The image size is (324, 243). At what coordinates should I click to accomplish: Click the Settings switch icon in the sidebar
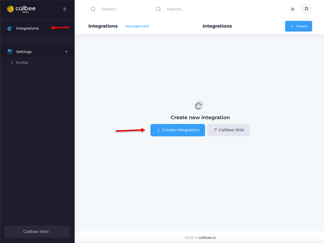10,52
